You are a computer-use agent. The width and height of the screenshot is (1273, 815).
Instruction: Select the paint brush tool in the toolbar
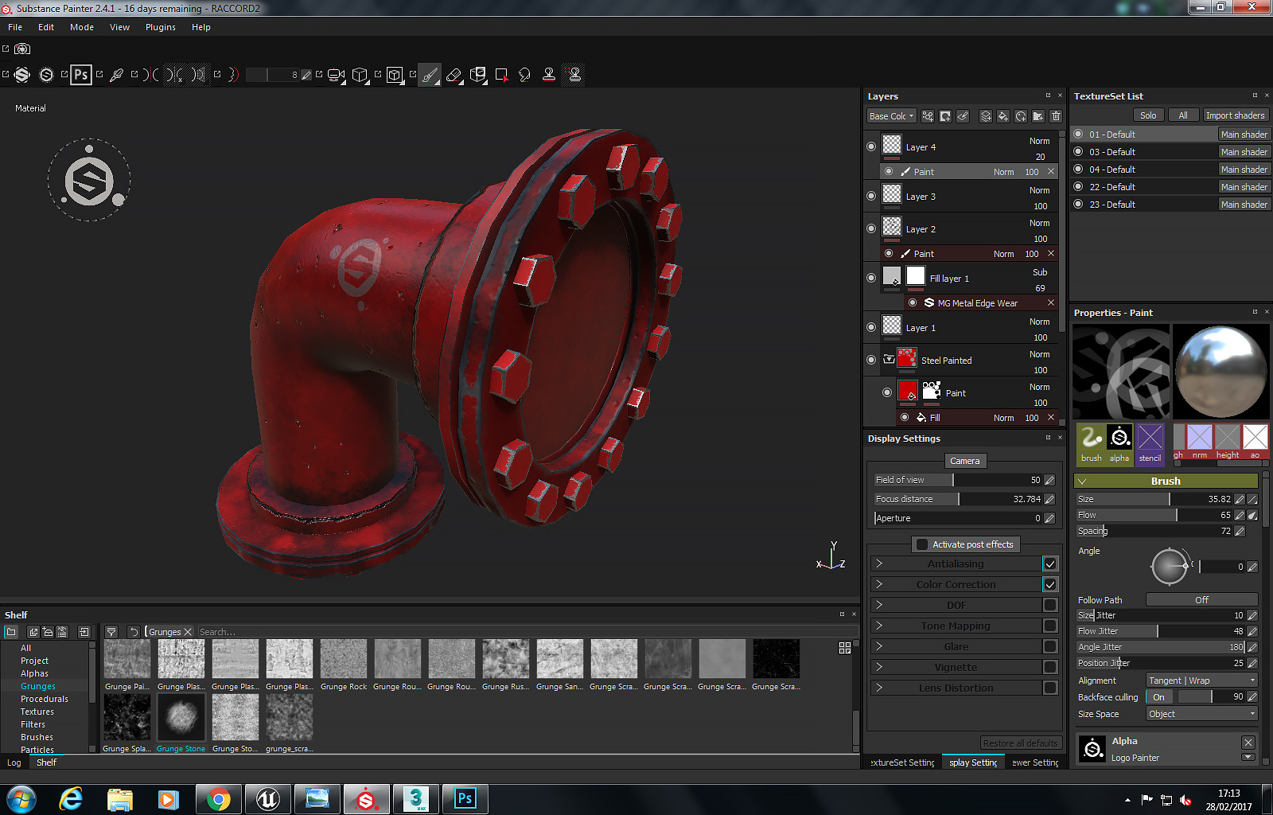click(x=430, y=75)
